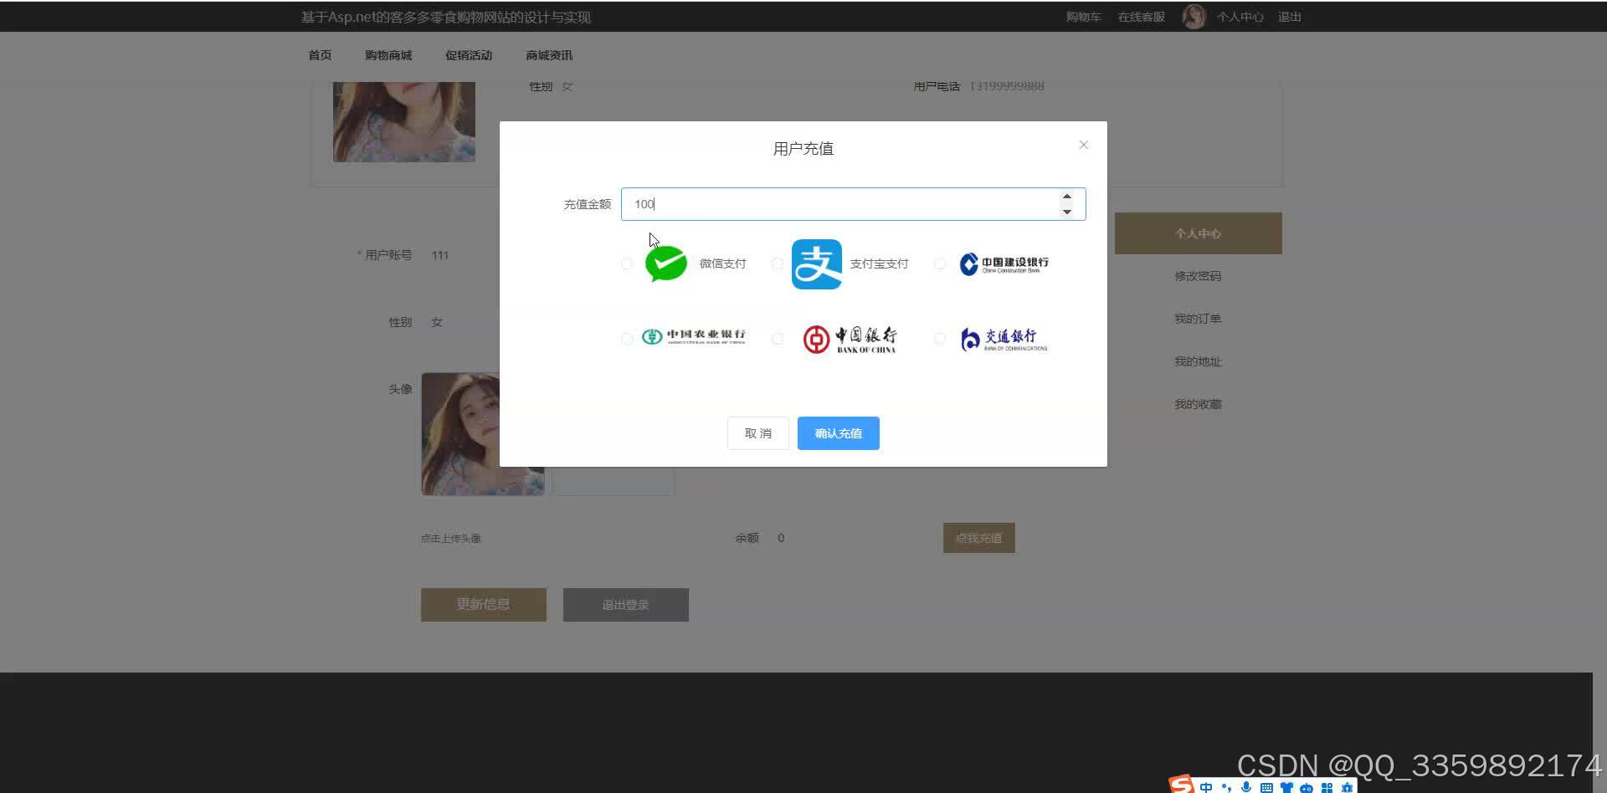Click the China Construction Bank logo
The width and height of the screenshot is (1607, 793).
pyautogui.click(x=1004, y=263)
